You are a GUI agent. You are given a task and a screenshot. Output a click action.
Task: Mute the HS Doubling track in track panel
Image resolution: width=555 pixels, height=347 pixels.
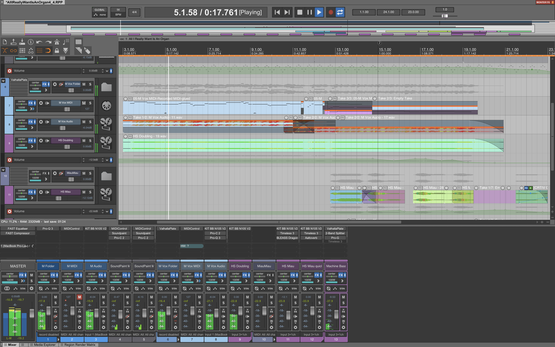(84, 141)
